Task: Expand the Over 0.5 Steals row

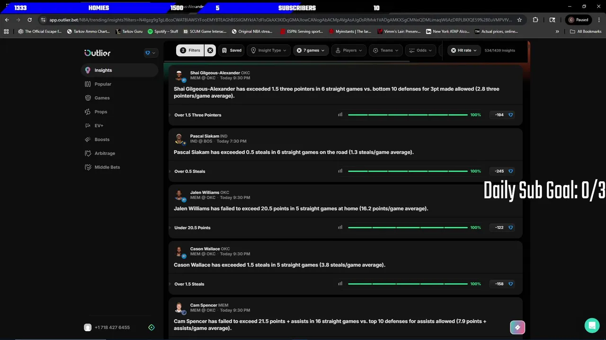Action: pos(171,171)
